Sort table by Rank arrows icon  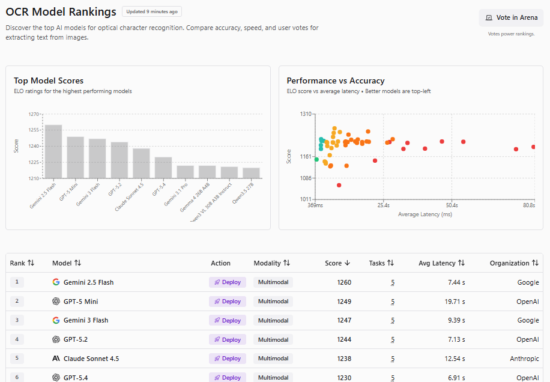[x=31, y=262]
